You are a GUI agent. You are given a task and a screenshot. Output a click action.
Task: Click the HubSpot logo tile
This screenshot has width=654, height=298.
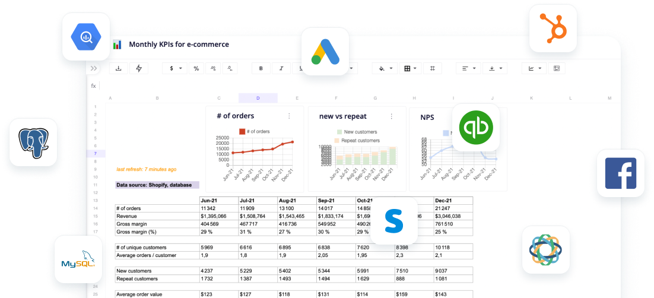coord(553,28)
